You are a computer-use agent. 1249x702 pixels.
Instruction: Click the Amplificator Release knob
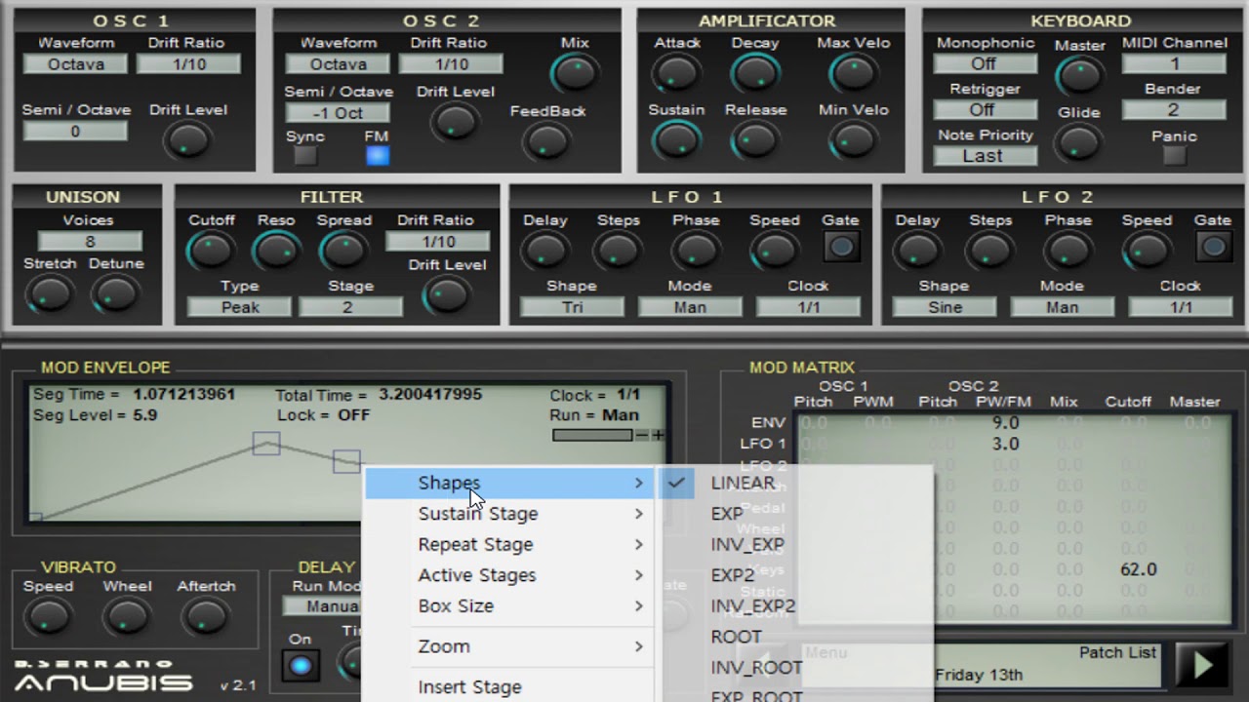754,139
